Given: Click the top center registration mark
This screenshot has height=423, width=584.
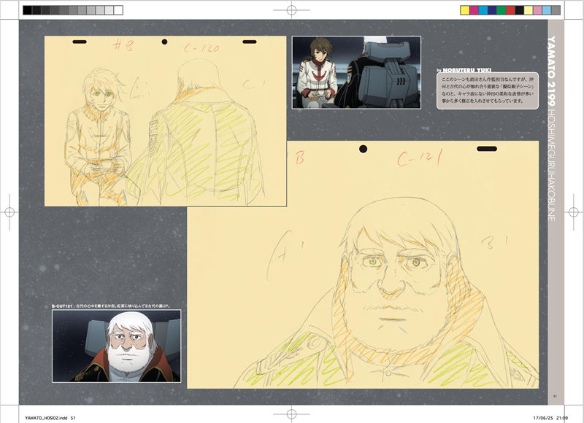Looking at the screenshot, I should [x=291, y=10].
